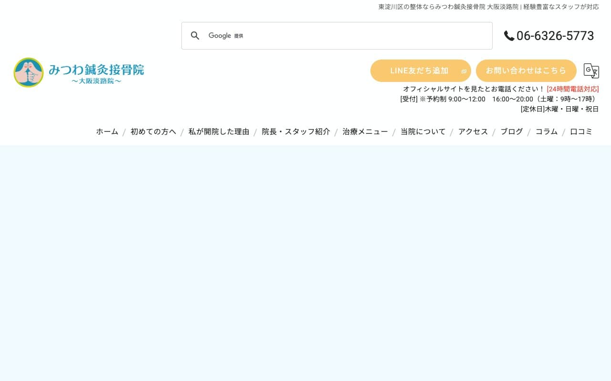Open the ブログ menu item
The image size is (611, 381).
(x=512, y=131)
